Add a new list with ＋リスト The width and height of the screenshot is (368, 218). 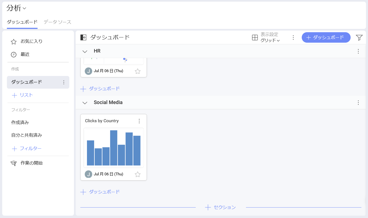[x=22, y=95]
